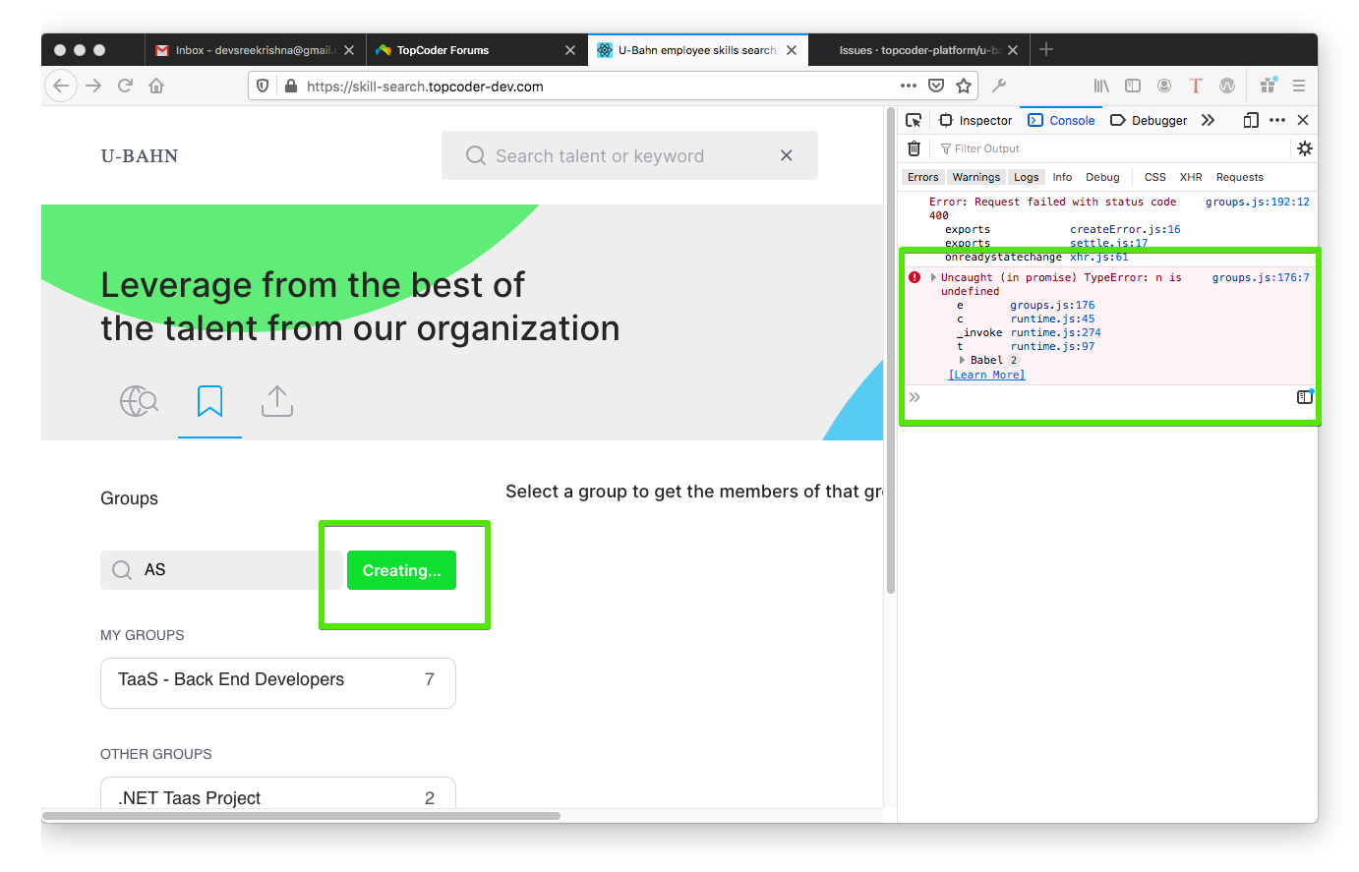Click the Creating... group button

401,570
